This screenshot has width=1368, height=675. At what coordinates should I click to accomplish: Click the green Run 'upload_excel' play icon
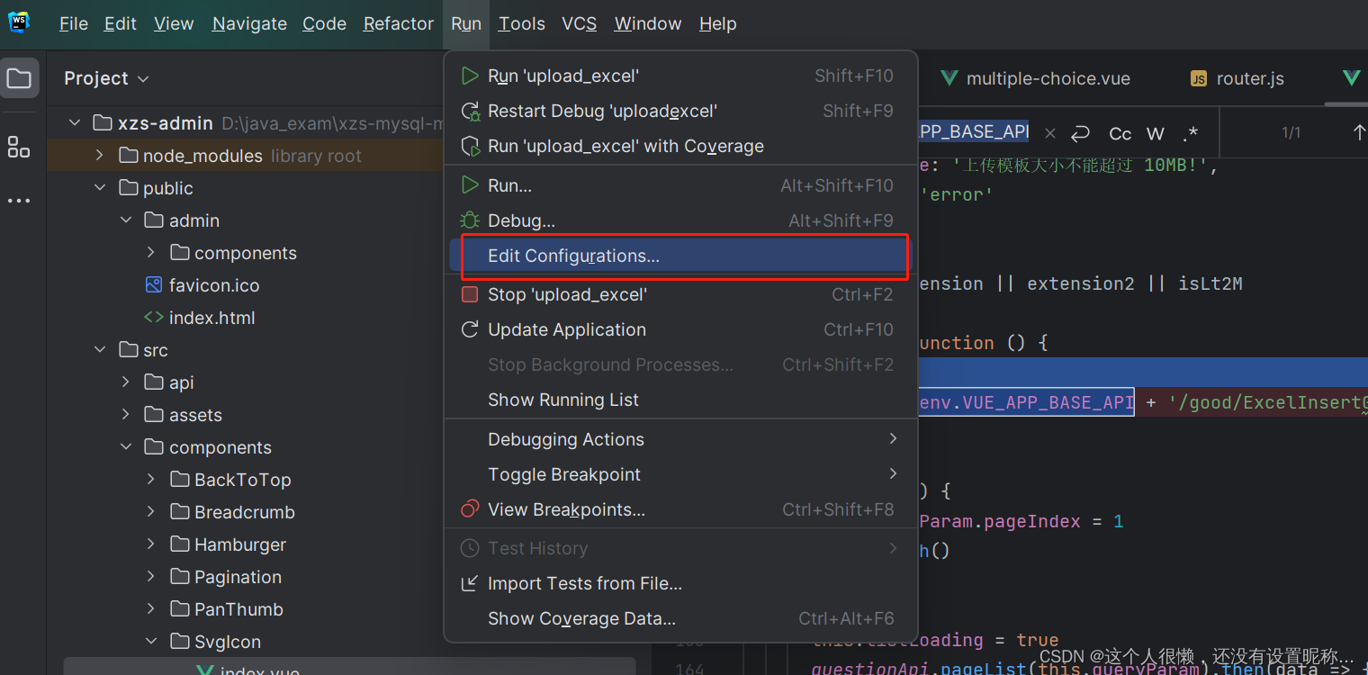pyautogui.click(x=470, y=76)
